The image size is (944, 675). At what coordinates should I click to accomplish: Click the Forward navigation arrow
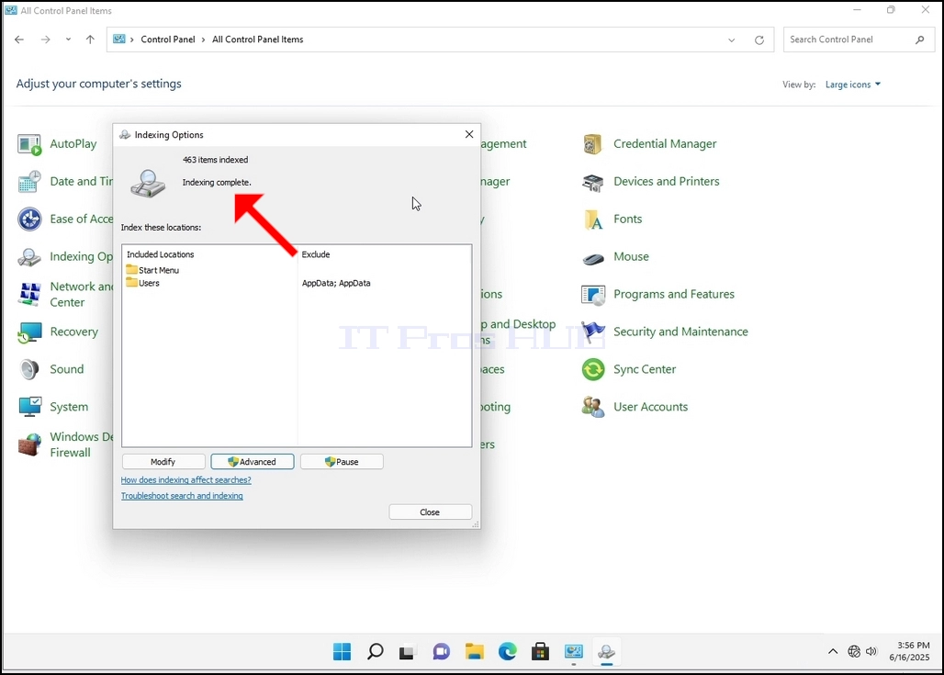coord(46,39)
